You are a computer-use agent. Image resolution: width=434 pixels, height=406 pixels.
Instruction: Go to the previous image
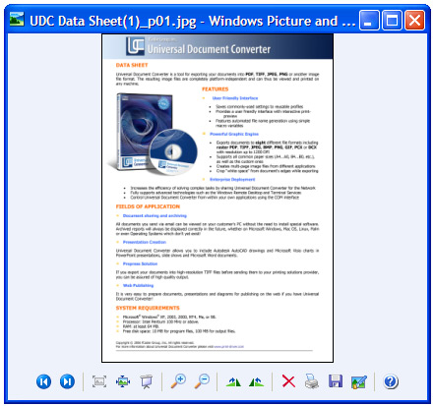(x=43, y=381)
